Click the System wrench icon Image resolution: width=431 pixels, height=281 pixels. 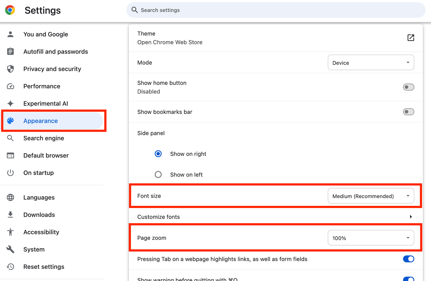tap(10, 250)
